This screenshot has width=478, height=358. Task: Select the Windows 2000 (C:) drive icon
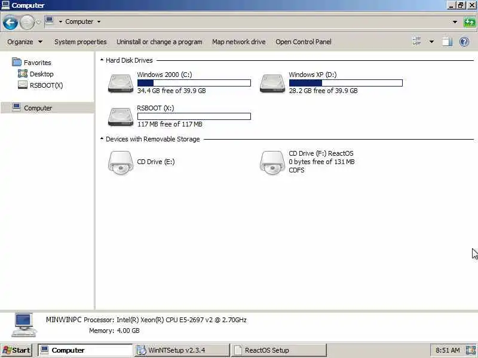121,84
